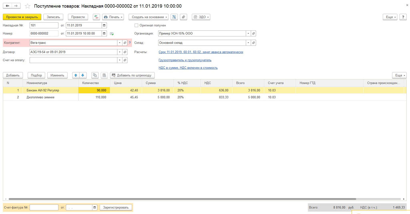Move row up with blue arrow

pos(76,75)
